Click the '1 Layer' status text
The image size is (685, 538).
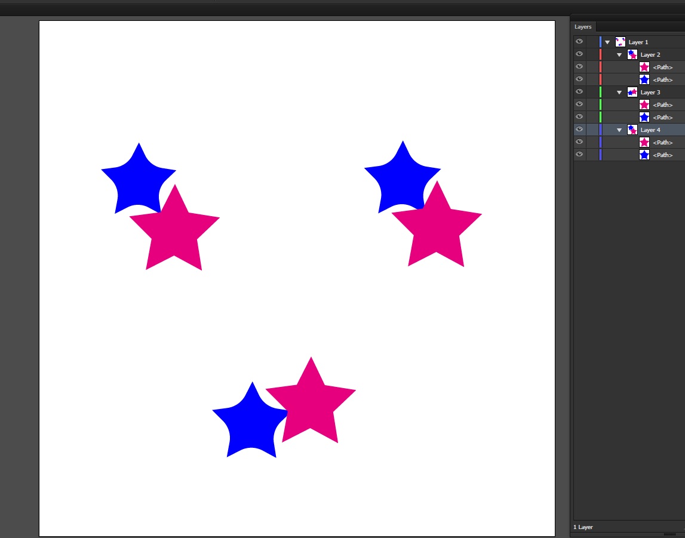pyautogui.click(x=583, y=527)
